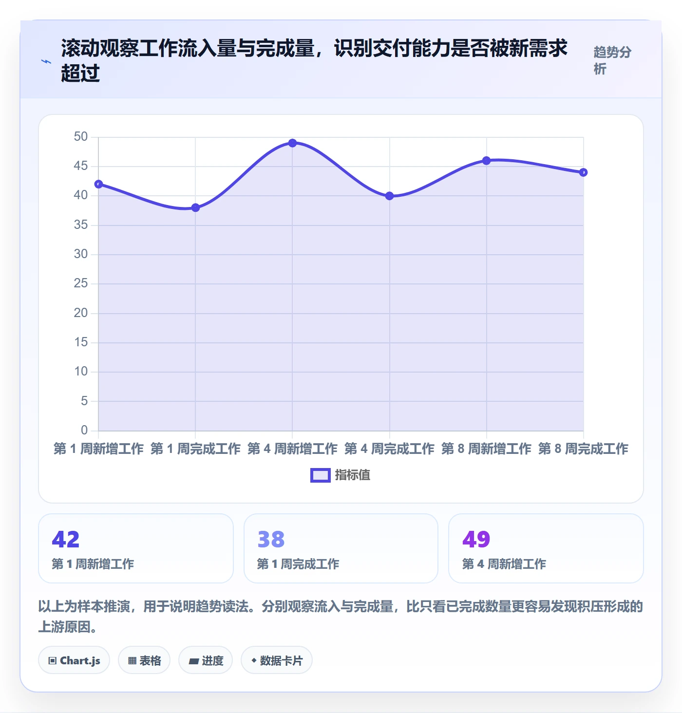Click the x-axis label 第 1 周完成工作
This screenshot has height=713, width=682.
coord(195,449)
